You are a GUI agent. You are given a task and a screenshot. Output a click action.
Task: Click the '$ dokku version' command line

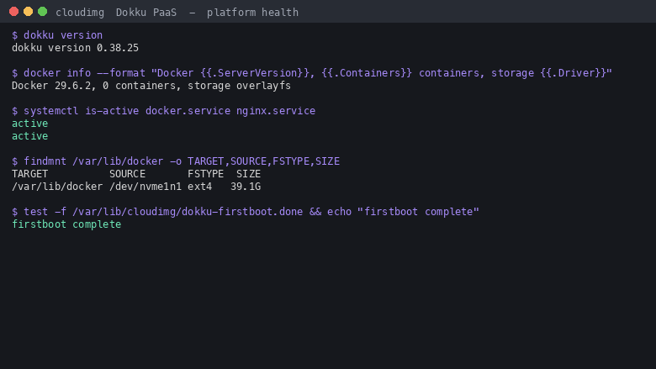(x=57, y=35)
